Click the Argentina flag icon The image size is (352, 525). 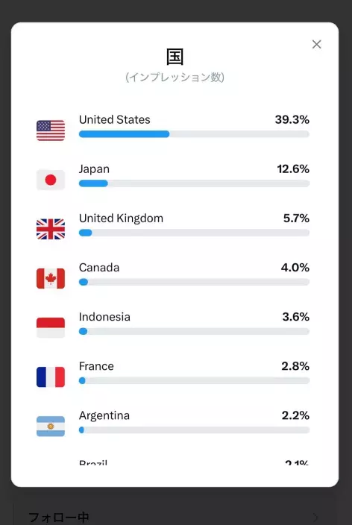[51, 427]
